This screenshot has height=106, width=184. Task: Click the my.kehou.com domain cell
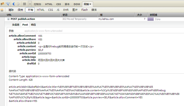106,19
